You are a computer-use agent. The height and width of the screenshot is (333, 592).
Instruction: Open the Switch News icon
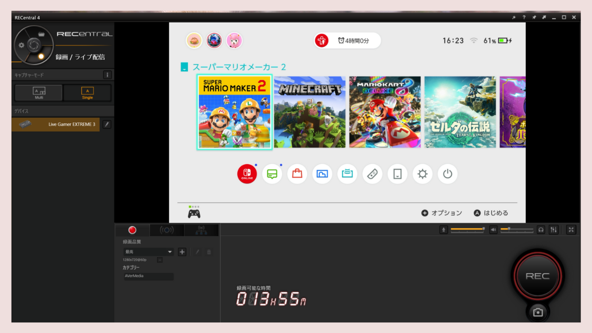click(x=272, y=174)
